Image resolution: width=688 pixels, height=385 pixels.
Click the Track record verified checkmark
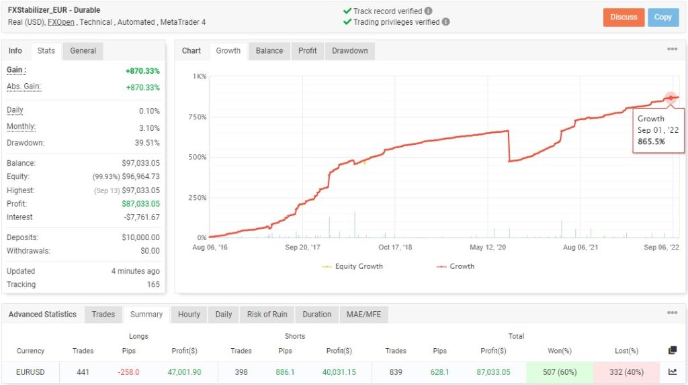pyautogui.click(x=347, y=11)
